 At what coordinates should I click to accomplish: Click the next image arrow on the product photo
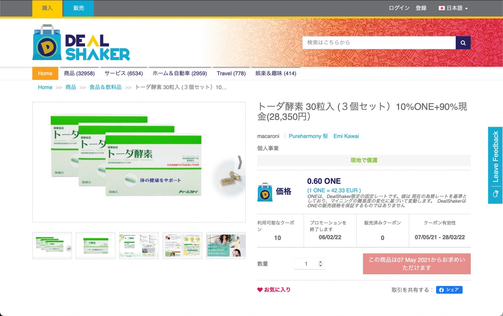coord(240,162)
